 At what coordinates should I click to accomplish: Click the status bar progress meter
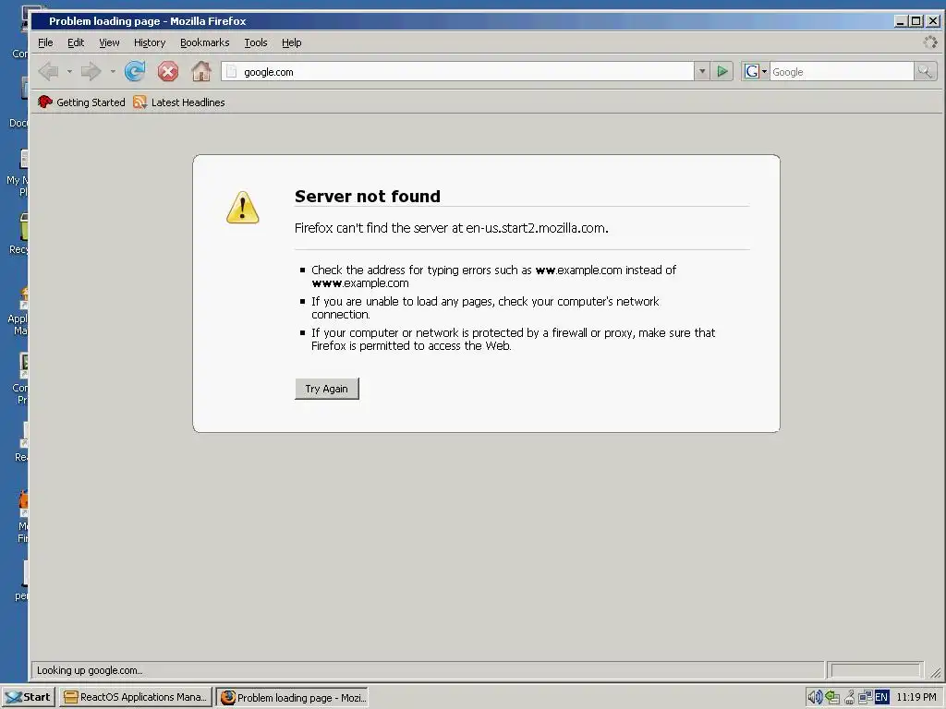pyautogui.click(x=875, y=670)
